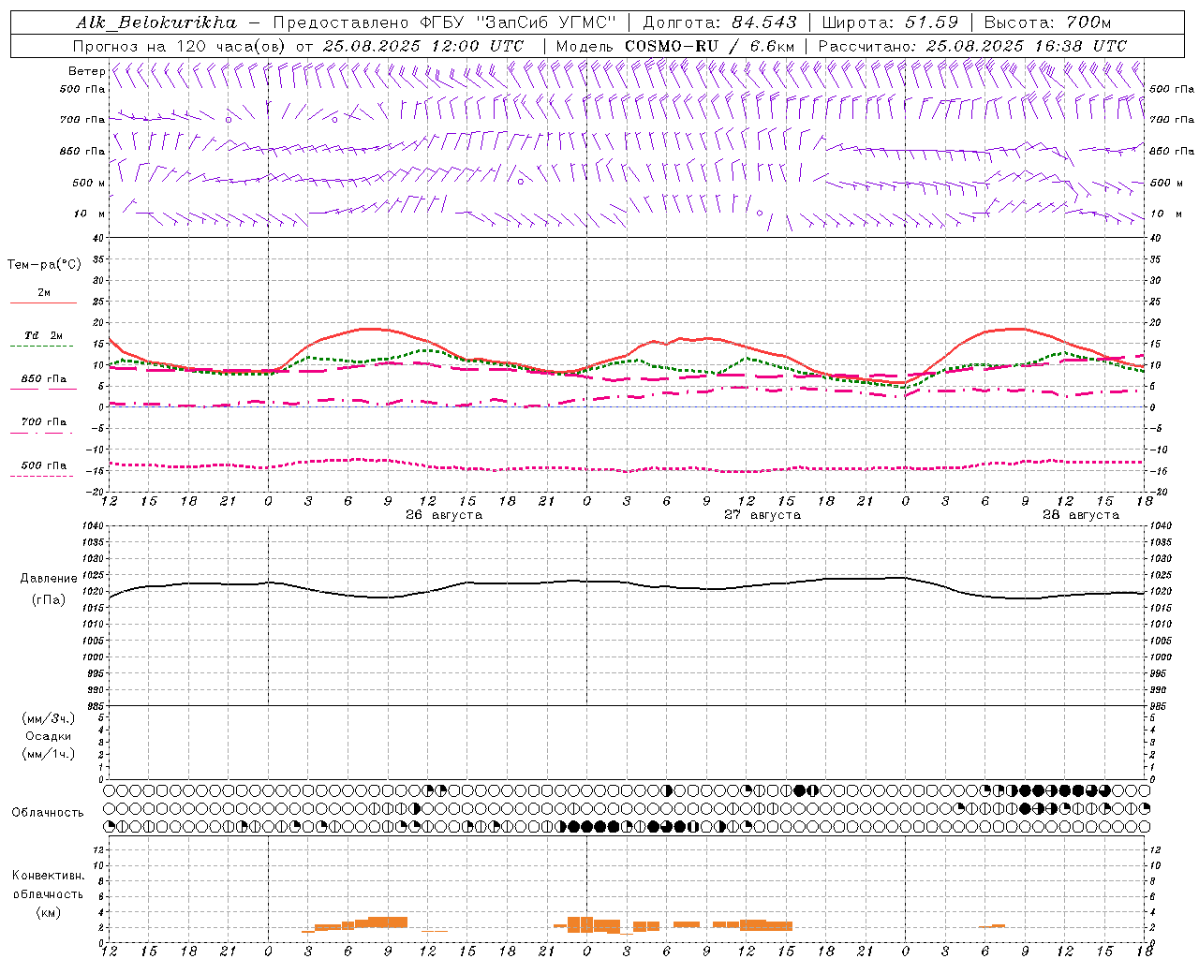Click the left '500 м' wind level label

click(x=89, y=183)
